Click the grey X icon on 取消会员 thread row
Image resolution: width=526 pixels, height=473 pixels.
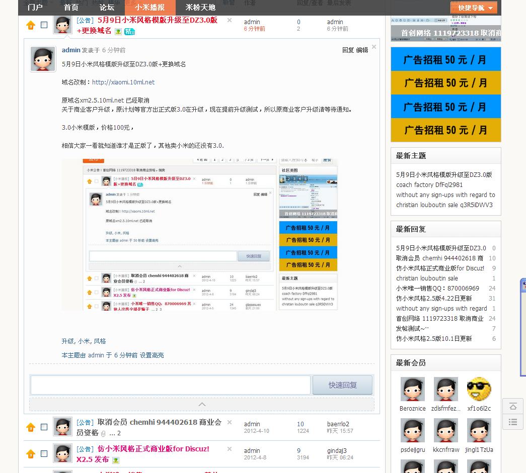tap(230, 422)
